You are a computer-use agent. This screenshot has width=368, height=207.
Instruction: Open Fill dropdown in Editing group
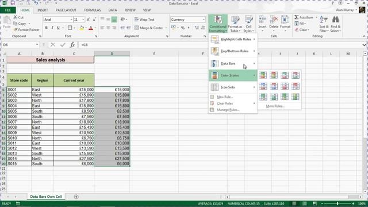coord(300,24)
